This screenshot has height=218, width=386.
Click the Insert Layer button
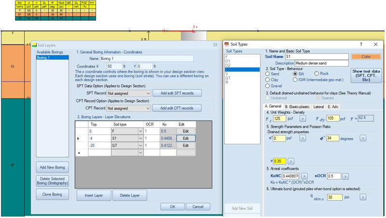click(94, 195)
